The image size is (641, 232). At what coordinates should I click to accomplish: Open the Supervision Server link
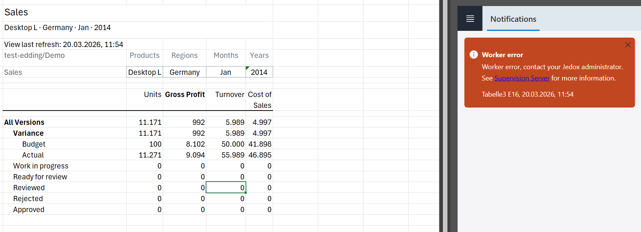(x=522, y=78)
